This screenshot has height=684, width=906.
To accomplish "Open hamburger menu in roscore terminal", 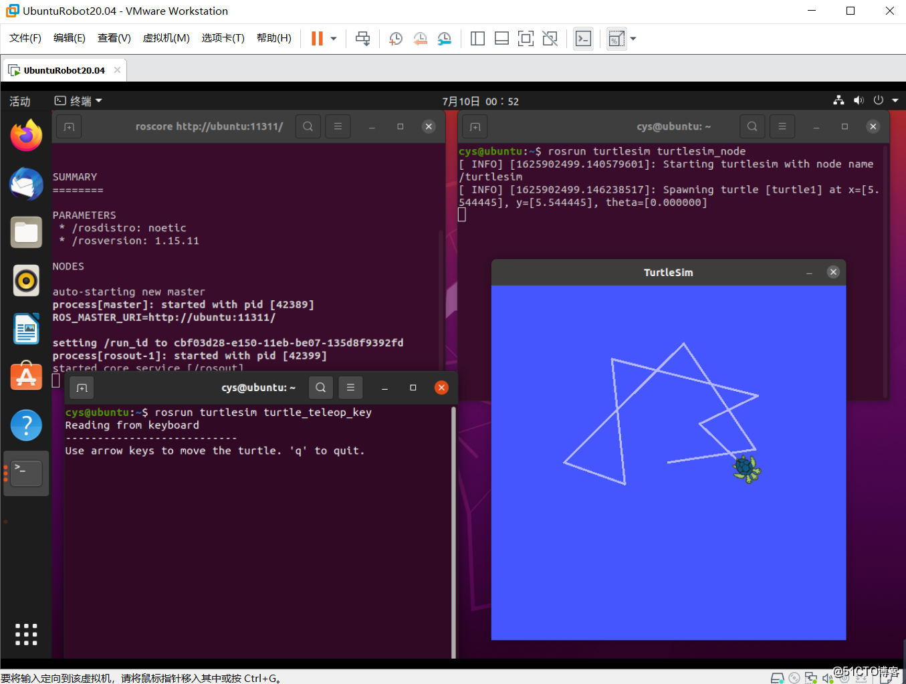I will coord(338,126).
